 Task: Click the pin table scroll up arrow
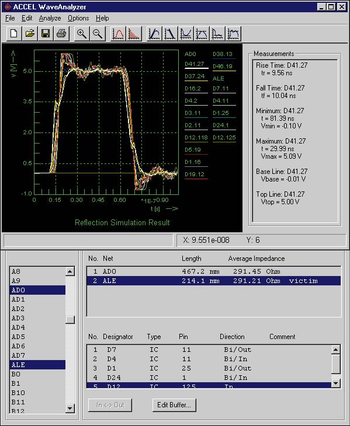[336, 350]
